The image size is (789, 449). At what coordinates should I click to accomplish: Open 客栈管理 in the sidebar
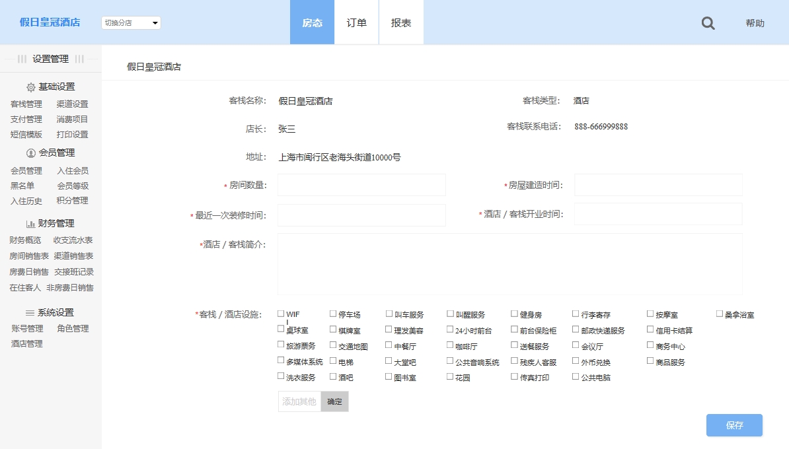[26, 104]
